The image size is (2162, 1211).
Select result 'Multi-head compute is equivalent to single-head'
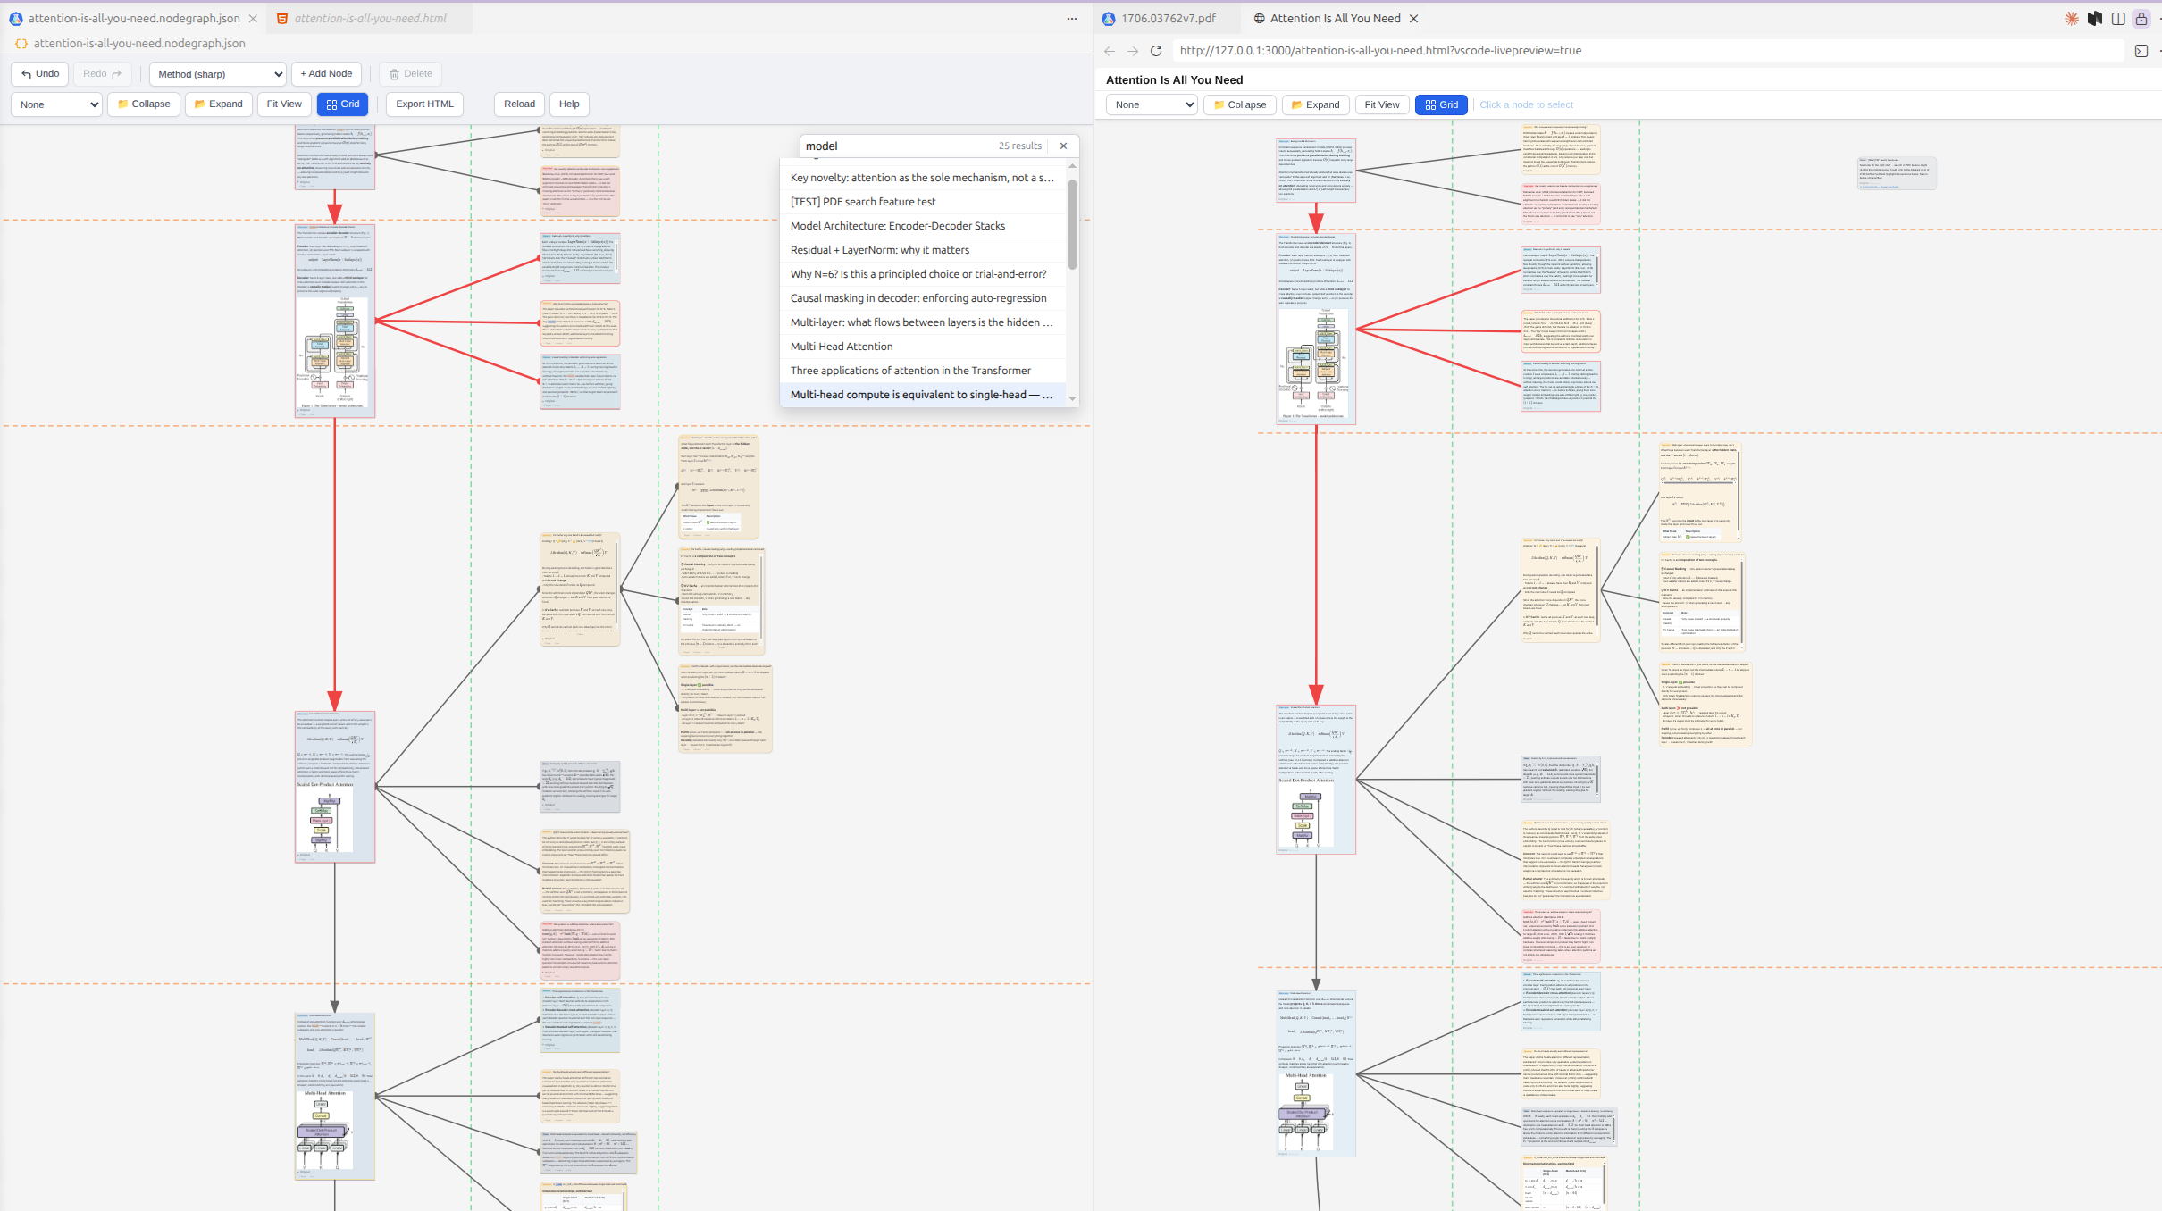click(923, 395)
